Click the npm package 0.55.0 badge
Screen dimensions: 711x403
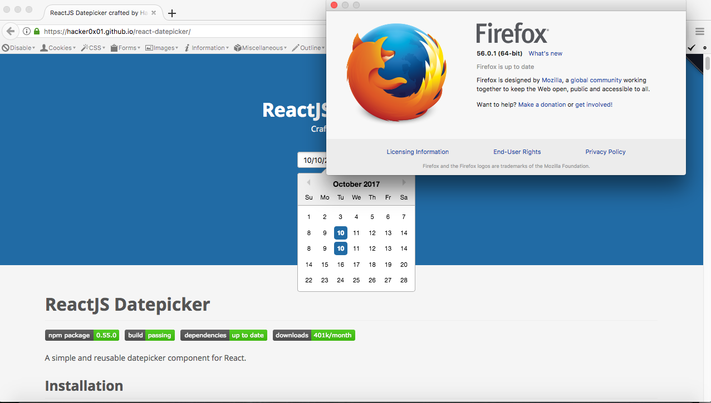(82, 335)
